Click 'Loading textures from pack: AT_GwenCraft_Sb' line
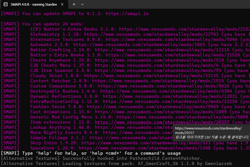Screen dimensions: 250x167 [x=116, y=163]
